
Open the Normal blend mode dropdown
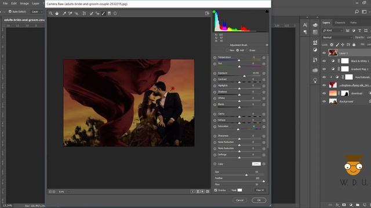pyautogui.click(x=337, y=38)
